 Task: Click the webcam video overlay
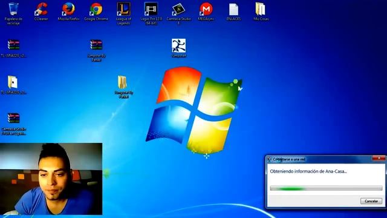(x=51, y=179)
